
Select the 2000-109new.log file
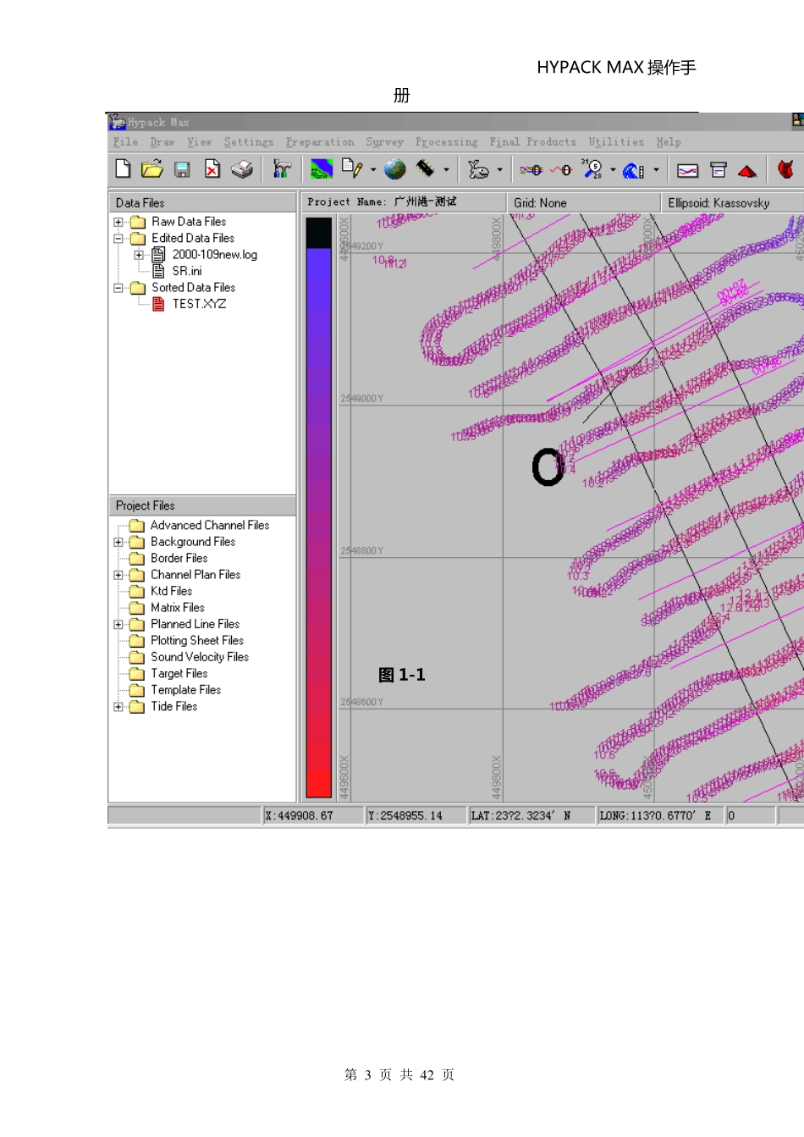coord(214,255)
